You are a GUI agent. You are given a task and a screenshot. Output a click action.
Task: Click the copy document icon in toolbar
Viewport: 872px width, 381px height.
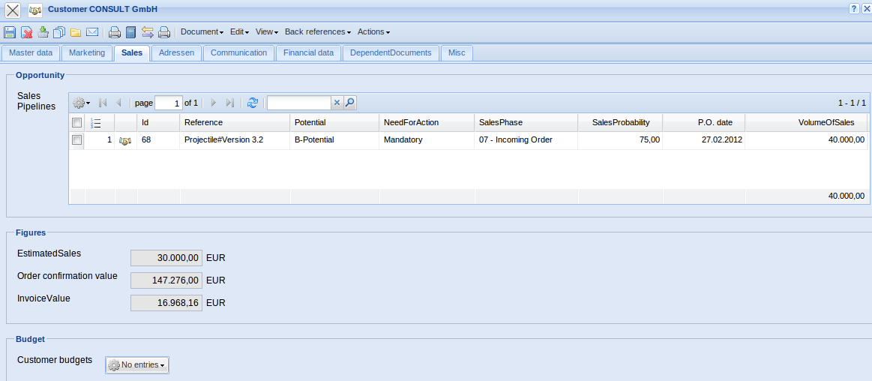59,32
